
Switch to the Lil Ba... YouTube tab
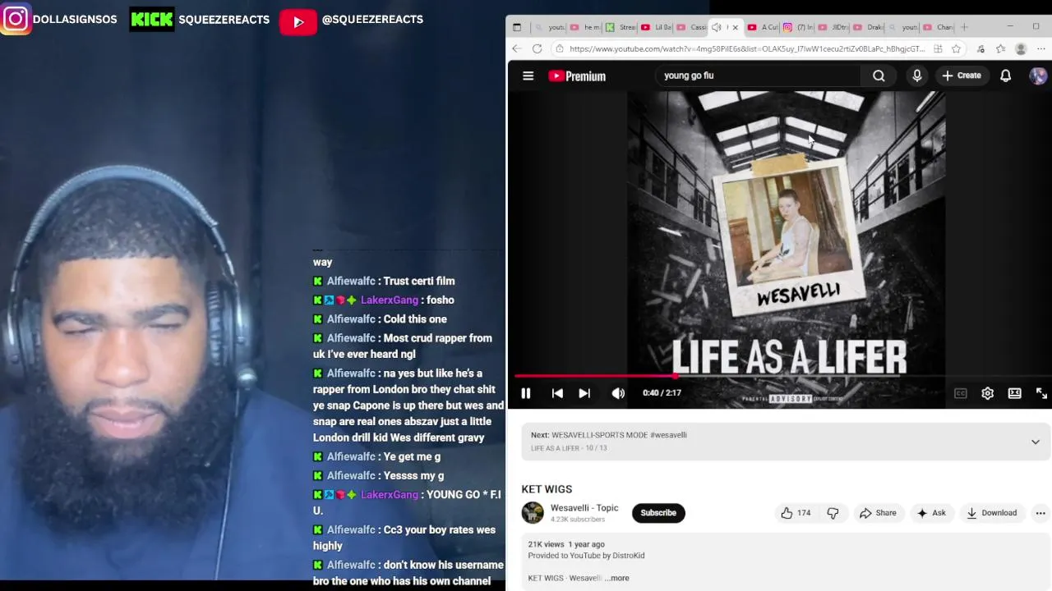(x=656, y=27)
